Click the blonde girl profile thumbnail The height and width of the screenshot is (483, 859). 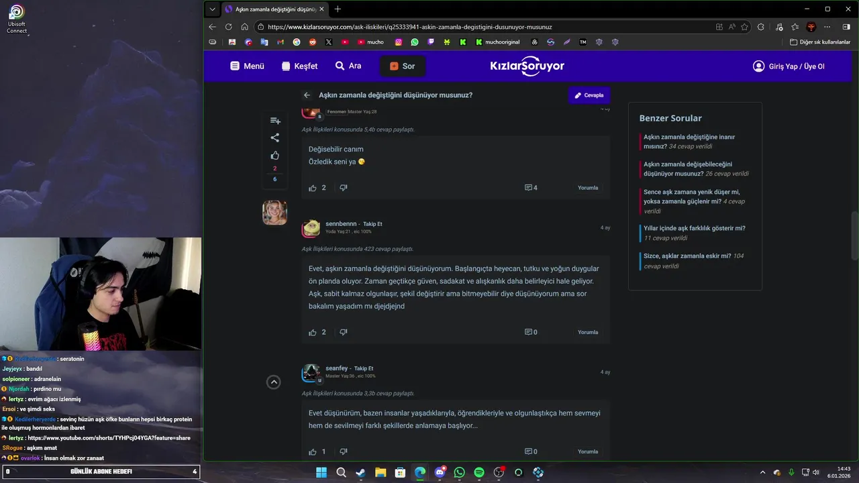click(274, 213)
